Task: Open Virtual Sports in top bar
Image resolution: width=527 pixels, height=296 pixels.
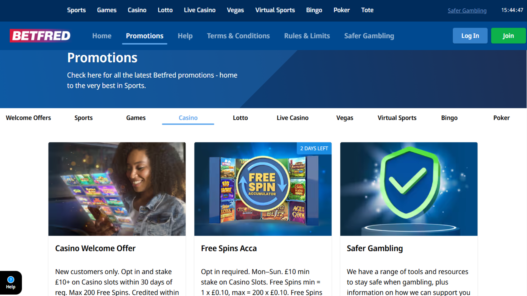Action: 275,10
